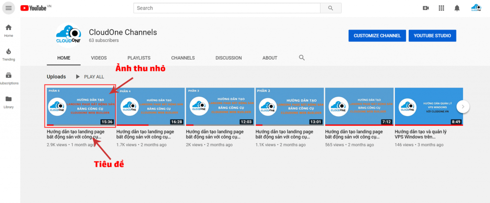The width and height of the screenshot is (490, 203).
Task: Switch to the HOME tab
Action: [x=64, y=58]
